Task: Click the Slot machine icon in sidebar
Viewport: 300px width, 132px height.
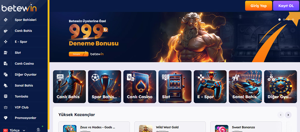Action: pos(6,52)
